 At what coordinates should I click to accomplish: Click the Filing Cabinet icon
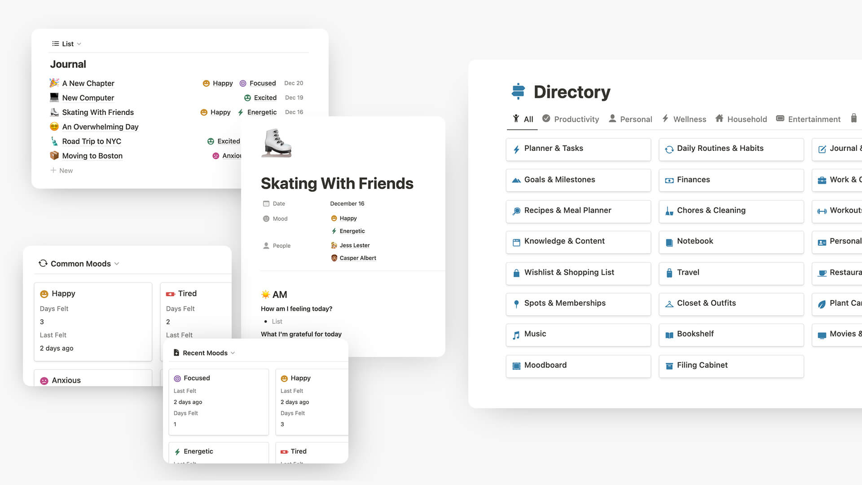[668, 365]
